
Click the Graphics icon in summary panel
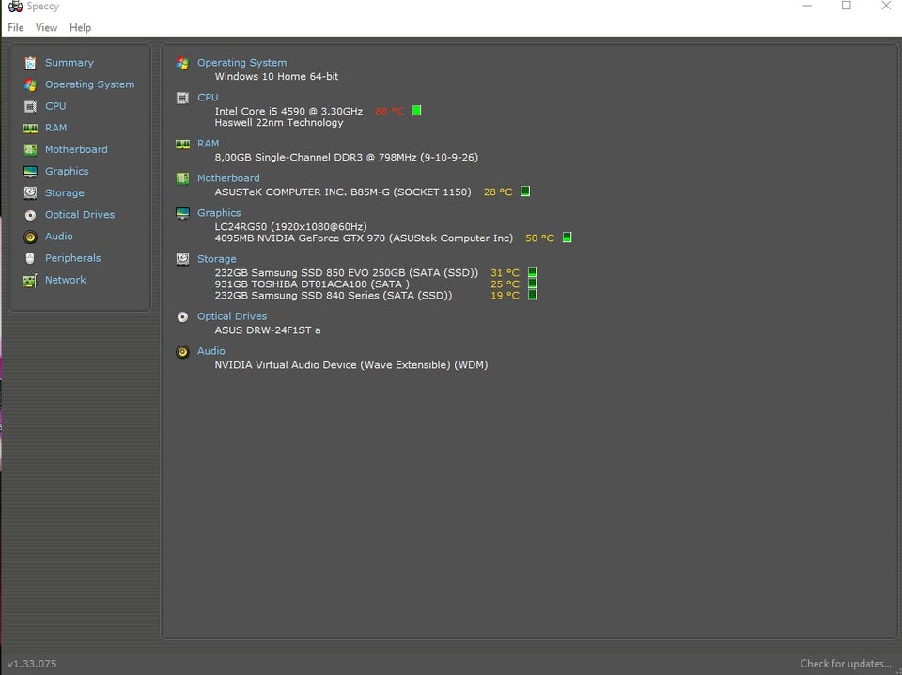point(182,213)
